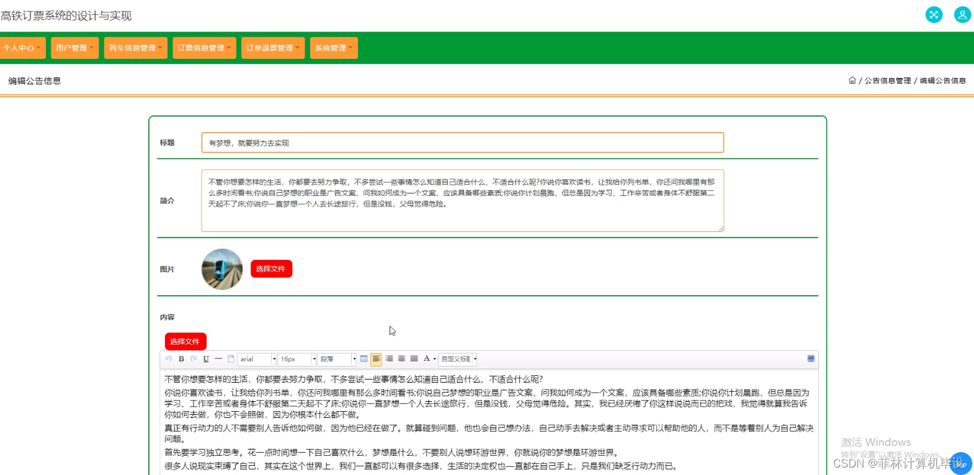Click 选择文件 button under the 内容 label

tap(185, 342)
